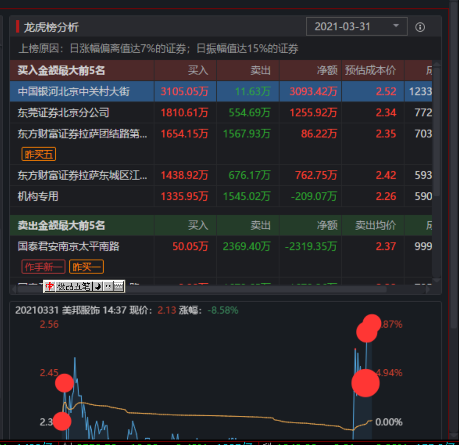The image size is (459, 445).
Task: Open the soft keyboard icon on IME bar
Action: point(119,286)
